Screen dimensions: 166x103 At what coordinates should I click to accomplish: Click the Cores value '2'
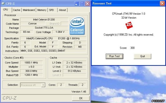61,85
